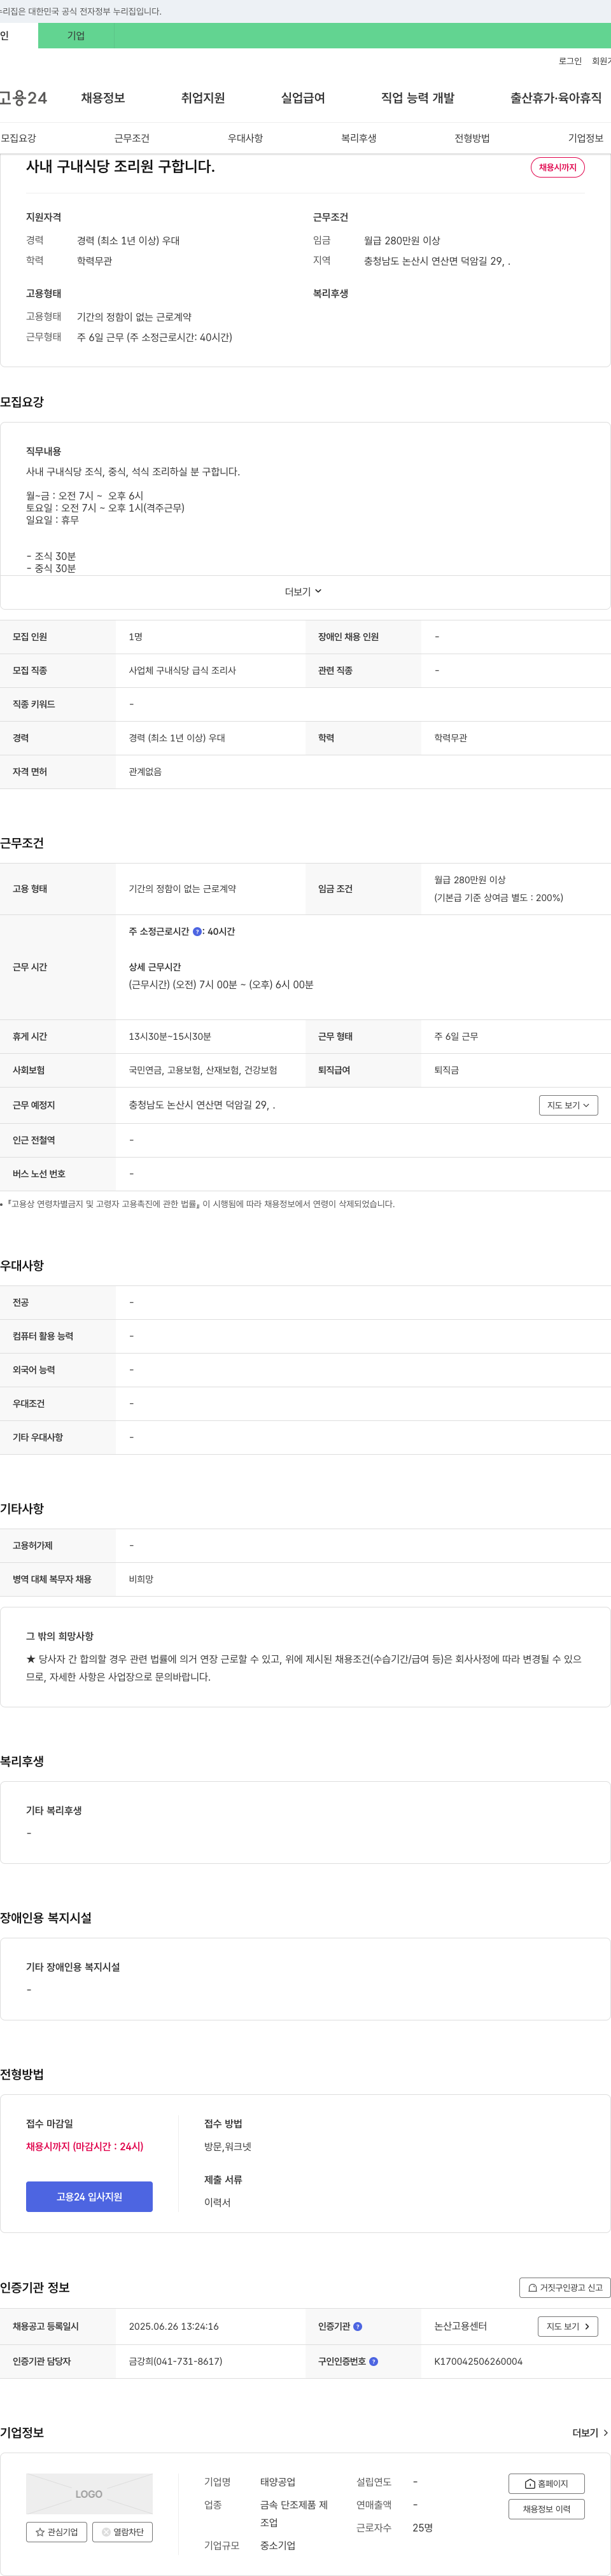Jump to 근무조건 section tab
The image size is (611, 2576).
(x=132, y=138)
